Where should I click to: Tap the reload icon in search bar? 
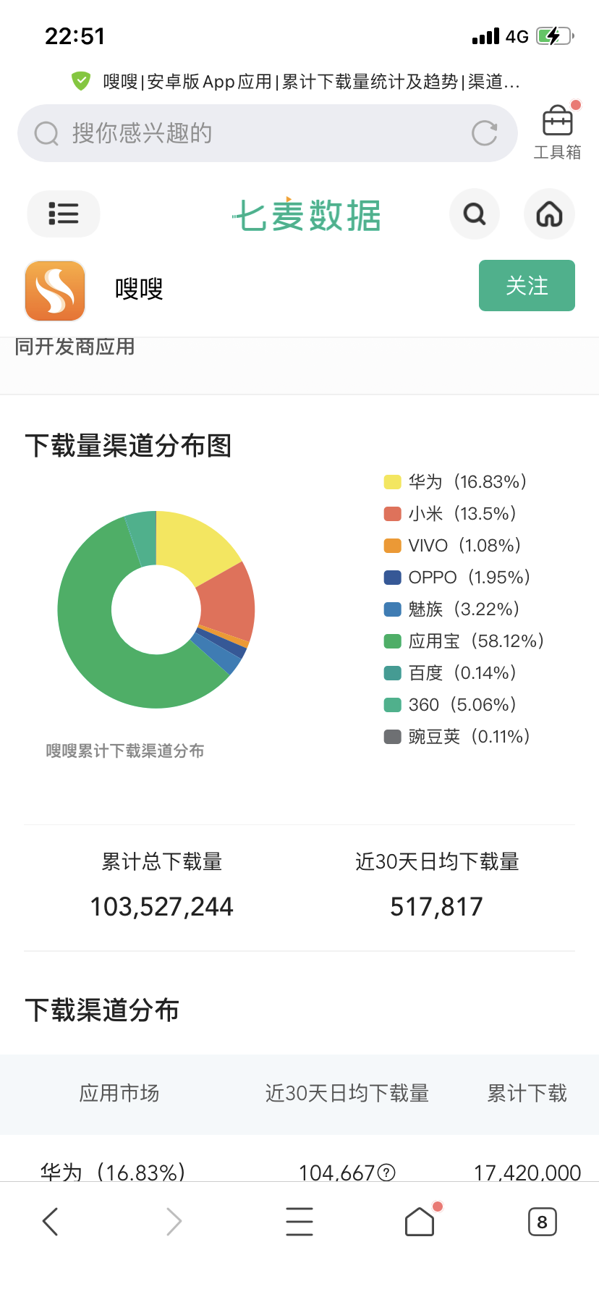pyautogui.click(x=484, y=133)
